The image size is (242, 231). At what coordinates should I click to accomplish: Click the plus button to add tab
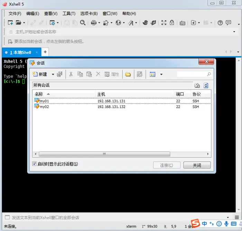pos(45,52)
